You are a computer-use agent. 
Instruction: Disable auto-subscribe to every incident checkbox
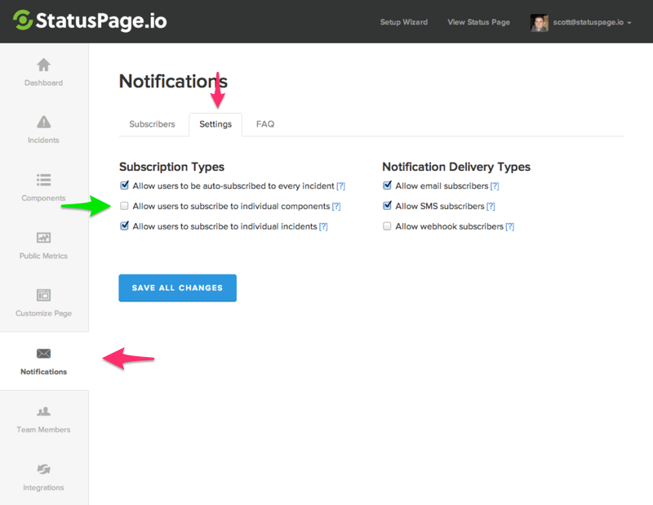coord(125,185)
